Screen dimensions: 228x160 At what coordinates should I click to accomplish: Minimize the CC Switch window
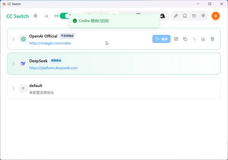point(198,4)
